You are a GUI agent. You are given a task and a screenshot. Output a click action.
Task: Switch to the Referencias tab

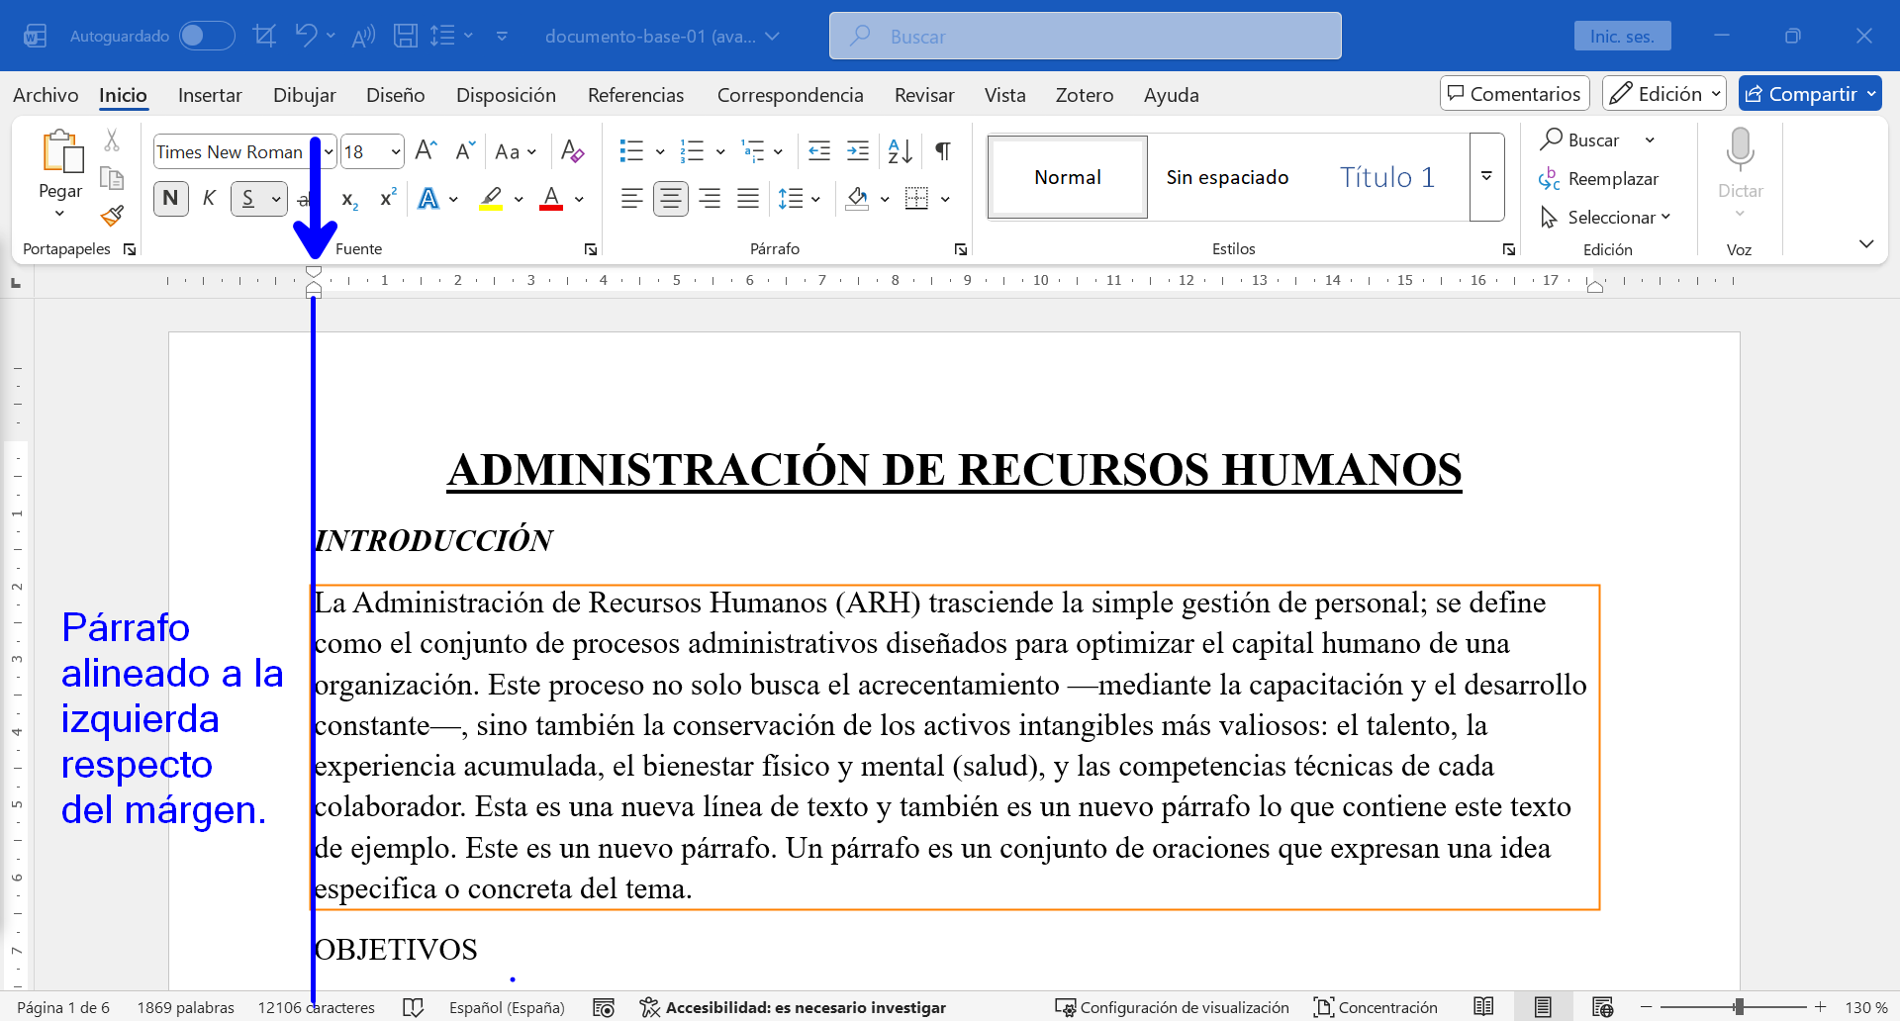[635, 95]
